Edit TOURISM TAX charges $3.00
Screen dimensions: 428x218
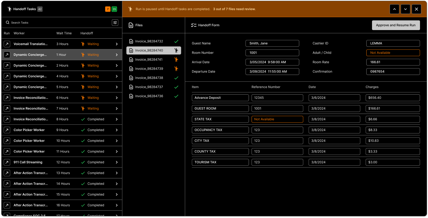click(x=393, y=162)
